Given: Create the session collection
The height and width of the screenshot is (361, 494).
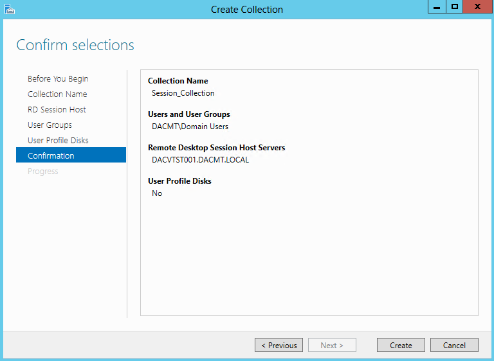Looking at the screenshot, I should [x=401, y=346].
